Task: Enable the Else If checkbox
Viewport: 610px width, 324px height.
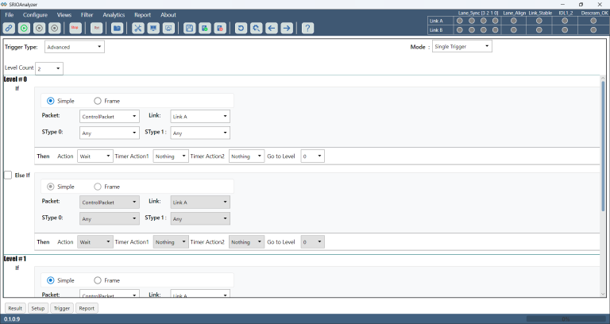Action: tap(8, 175)
